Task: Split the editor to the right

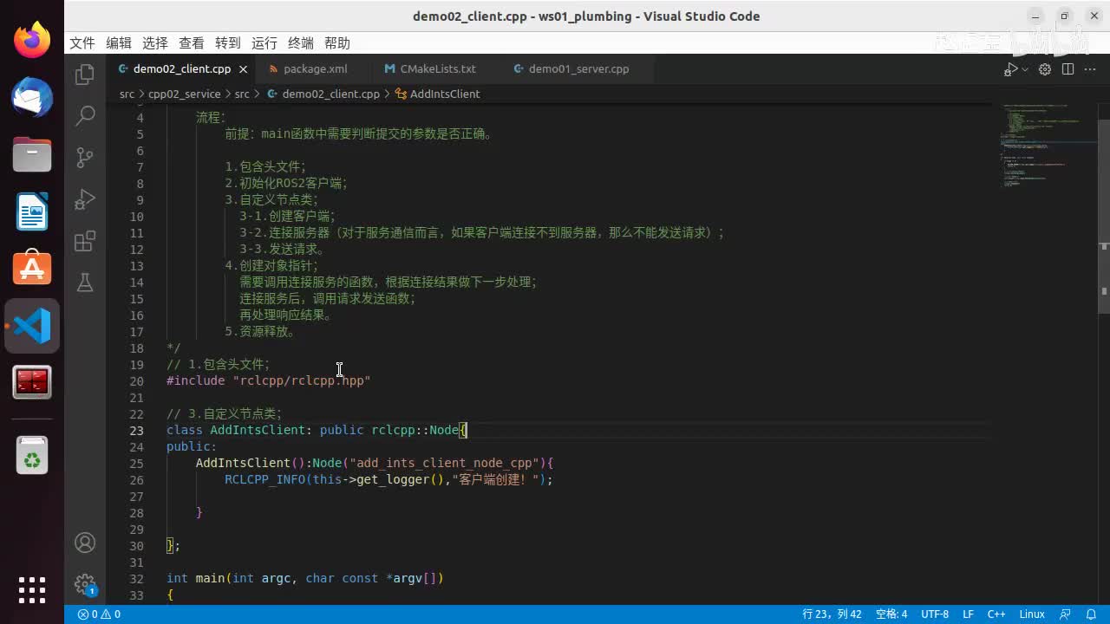Action: click(x=1068, y=69)
